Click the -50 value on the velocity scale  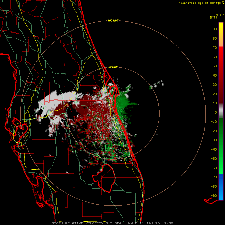[x=214, y=159]
